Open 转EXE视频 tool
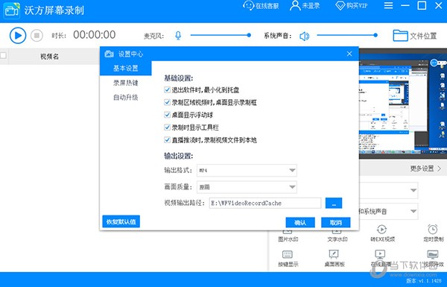This screenshot has width=447, height=287. (382, 233)
